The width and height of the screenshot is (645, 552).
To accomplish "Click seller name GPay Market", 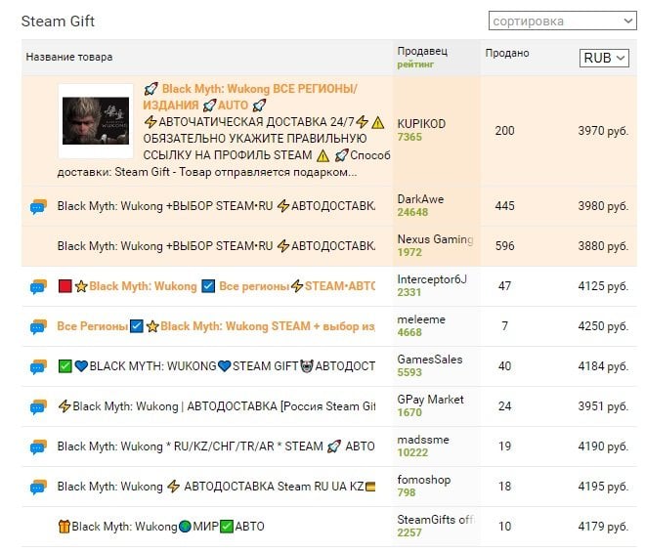I will click(x=430, y=400).
